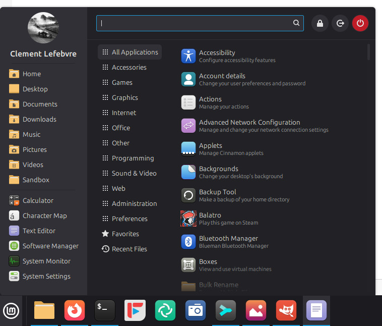Viewport: 382px width, 326px height.
Task: Click the red power/shutdown button
Action: click(360, 23)
